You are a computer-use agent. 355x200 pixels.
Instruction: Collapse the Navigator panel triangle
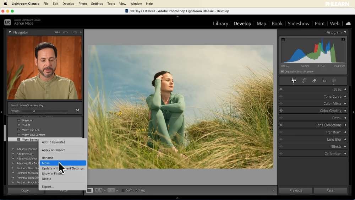click(10, 32)
